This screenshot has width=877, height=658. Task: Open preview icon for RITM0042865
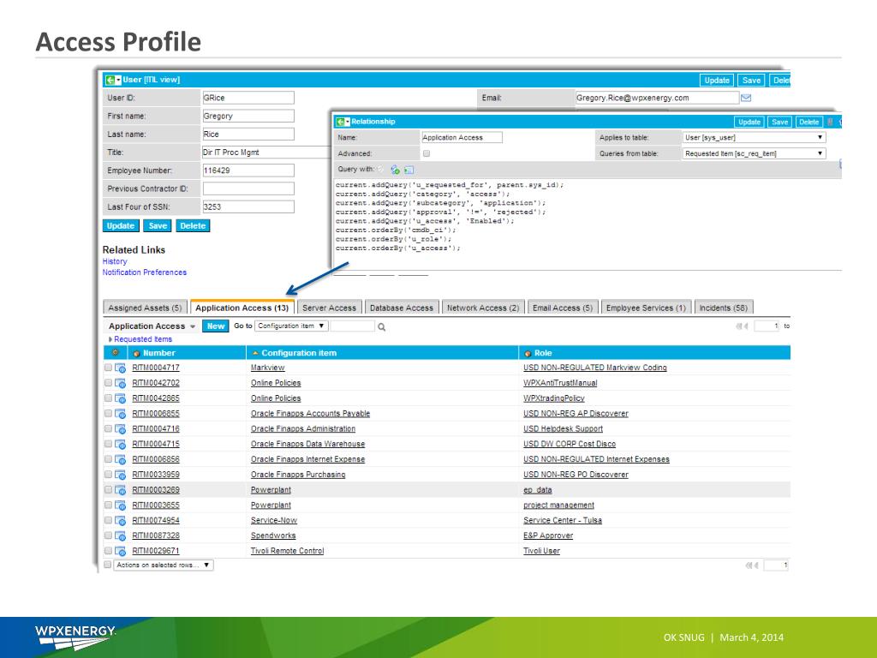pos(120,398)
